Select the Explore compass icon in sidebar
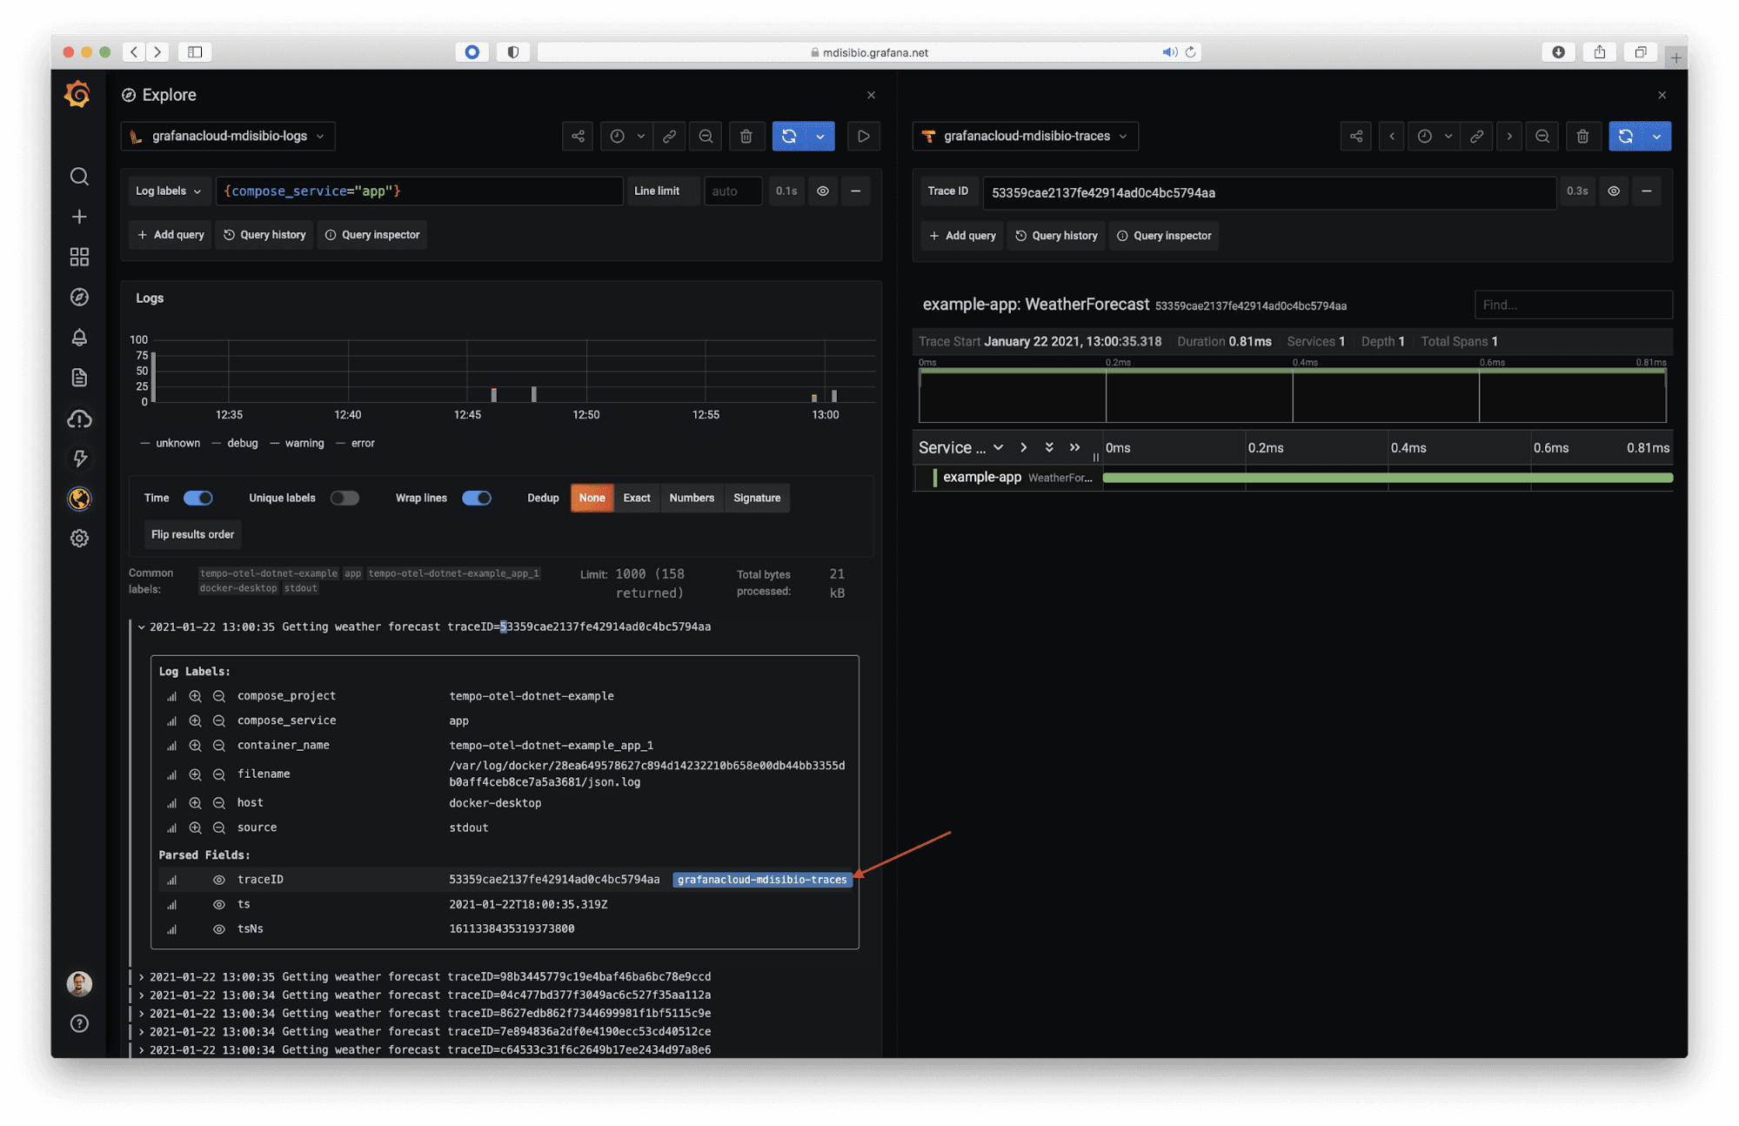The height and width of the screenshot is (1126, 1739). pos(79,297)
